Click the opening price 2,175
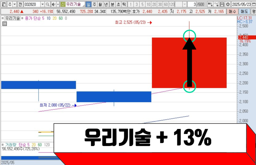 (181, 12)
